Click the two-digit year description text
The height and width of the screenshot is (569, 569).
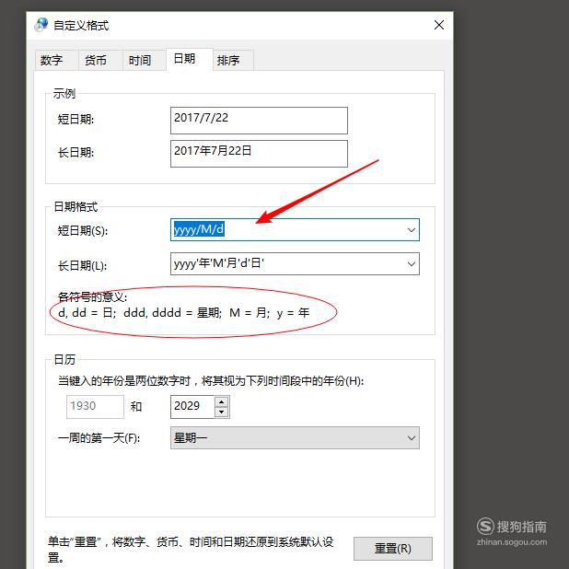[211, 381]
